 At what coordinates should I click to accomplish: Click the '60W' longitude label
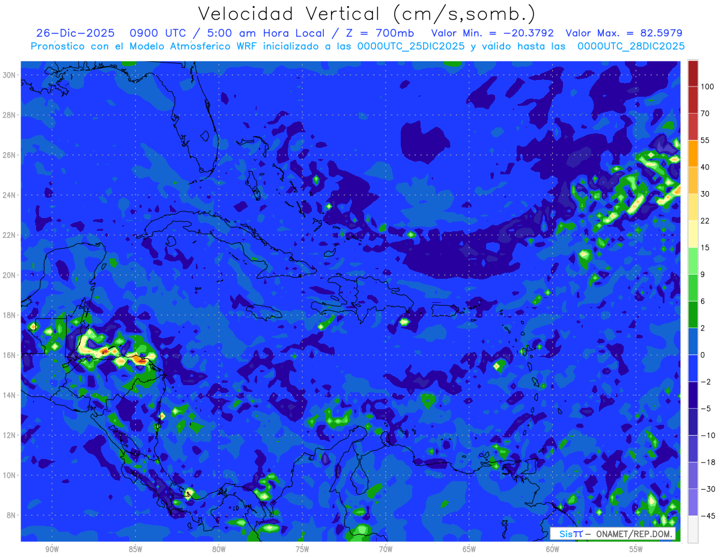[x=553, y=549]
